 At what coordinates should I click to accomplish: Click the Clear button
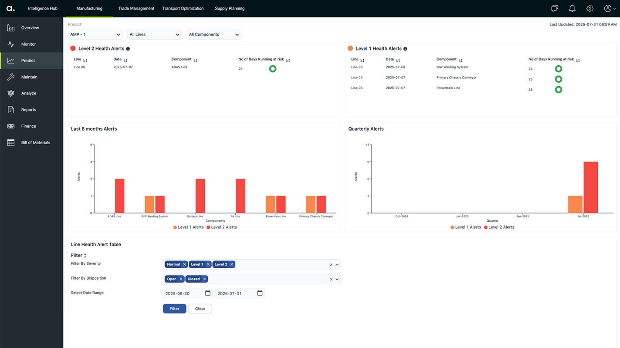click(x=200, y=308)
